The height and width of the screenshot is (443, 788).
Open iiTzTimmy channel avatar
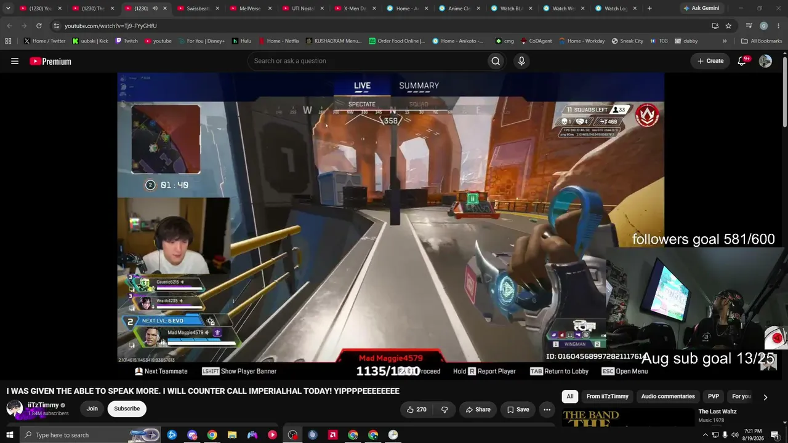coord(15,409)
